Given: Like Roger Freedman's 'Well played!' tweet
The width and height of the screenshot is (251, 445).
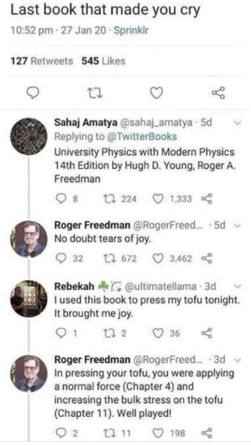Looking at the screenshot, I should point(158,433).
